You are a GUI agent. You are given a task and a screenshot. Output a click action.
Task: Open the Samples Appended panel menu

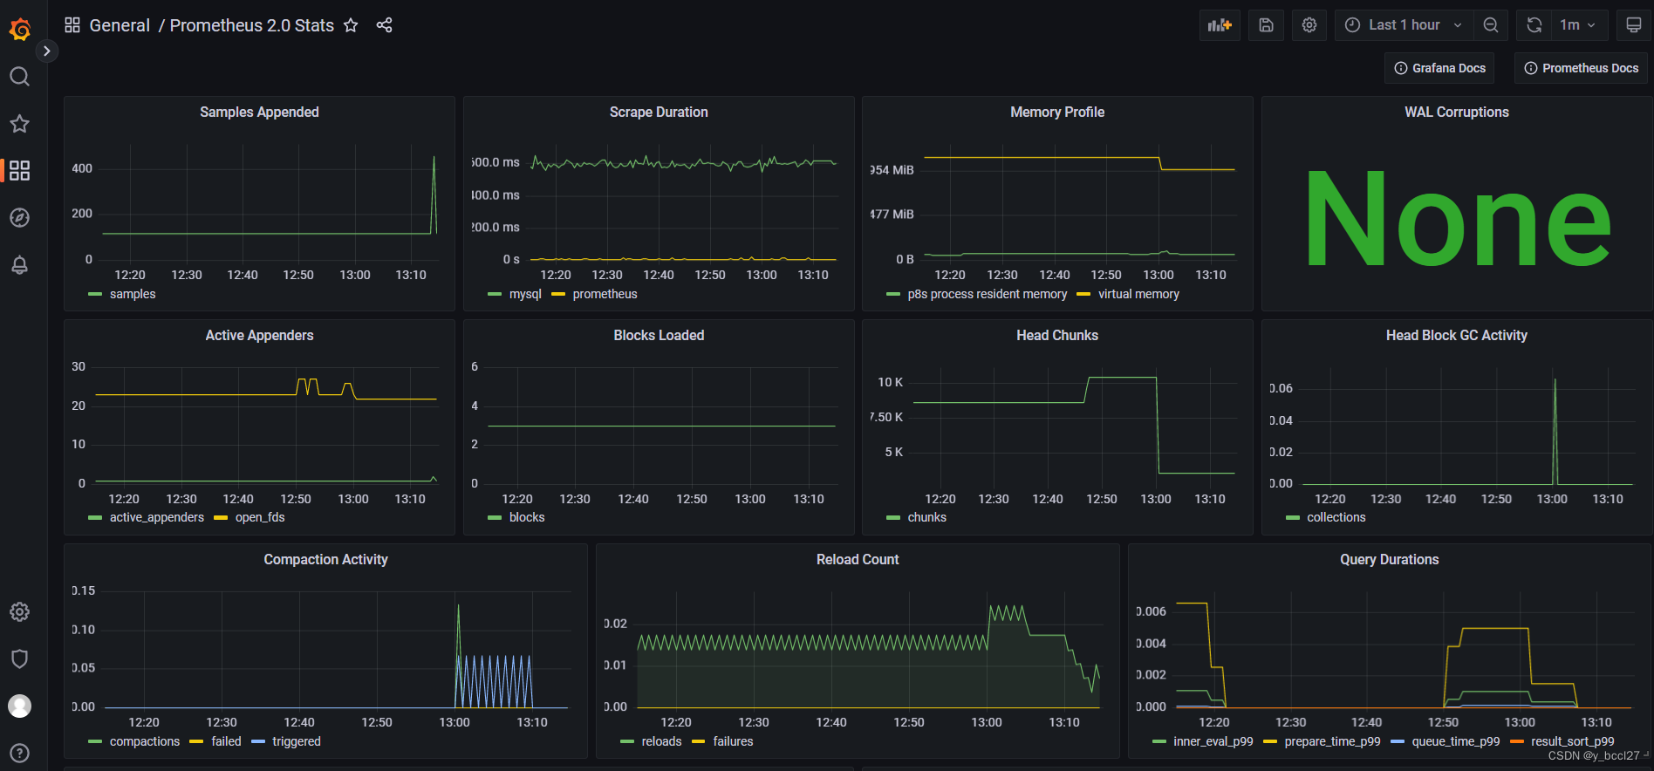tap(259, 112)
